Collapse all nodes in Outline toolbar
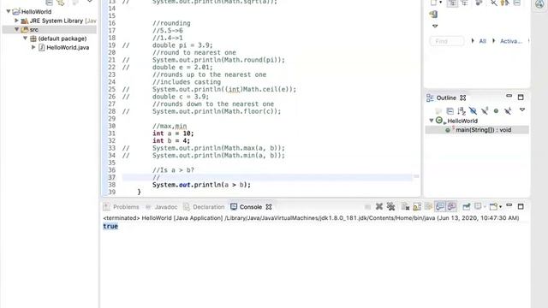Image resolution: width=548 pixels, height=308 pixels. [x=450, y=111]
